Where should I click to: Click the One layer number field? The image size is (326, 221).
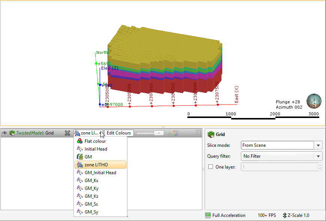(278, 167)
